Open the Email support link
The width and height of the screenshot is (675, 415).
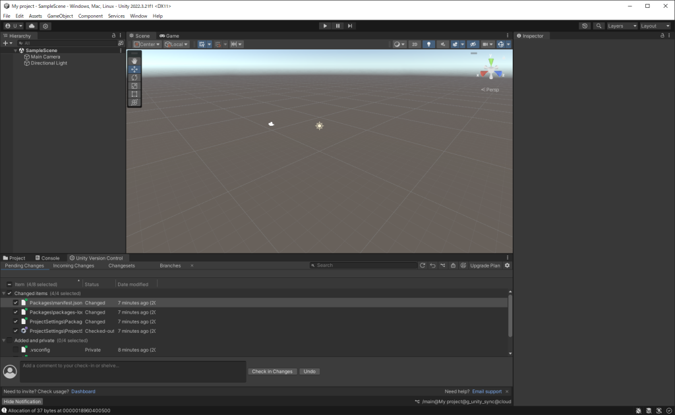click(487, 391)
